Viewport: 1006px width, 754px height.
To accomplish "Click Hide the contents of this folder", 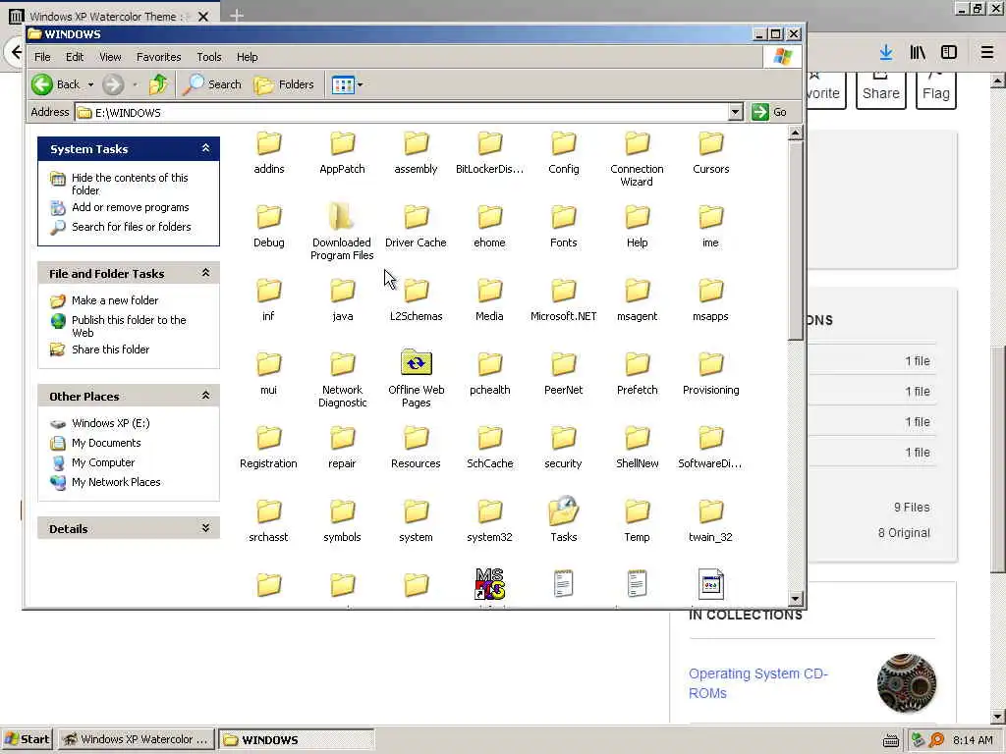I will tap(130, 184).
